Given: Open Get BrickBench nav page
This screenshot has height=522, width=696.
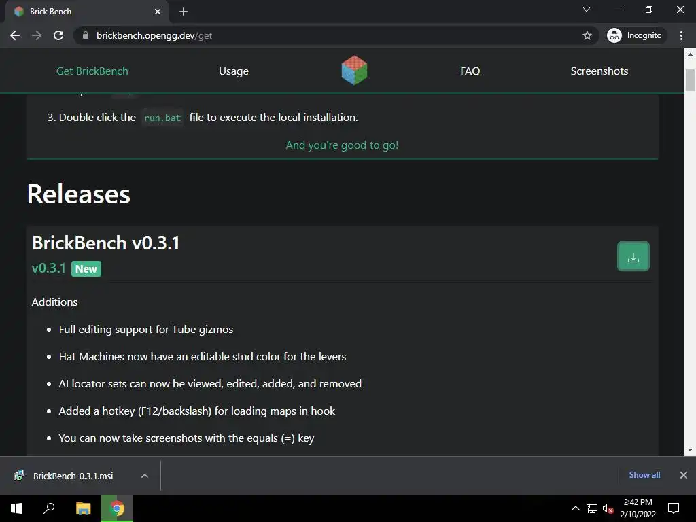Looking at the screenshot, I should pyautogui.click(x=92, y=71).
